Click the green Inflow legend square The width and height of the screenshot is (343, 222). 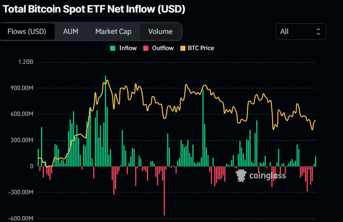tap(113, 48)
